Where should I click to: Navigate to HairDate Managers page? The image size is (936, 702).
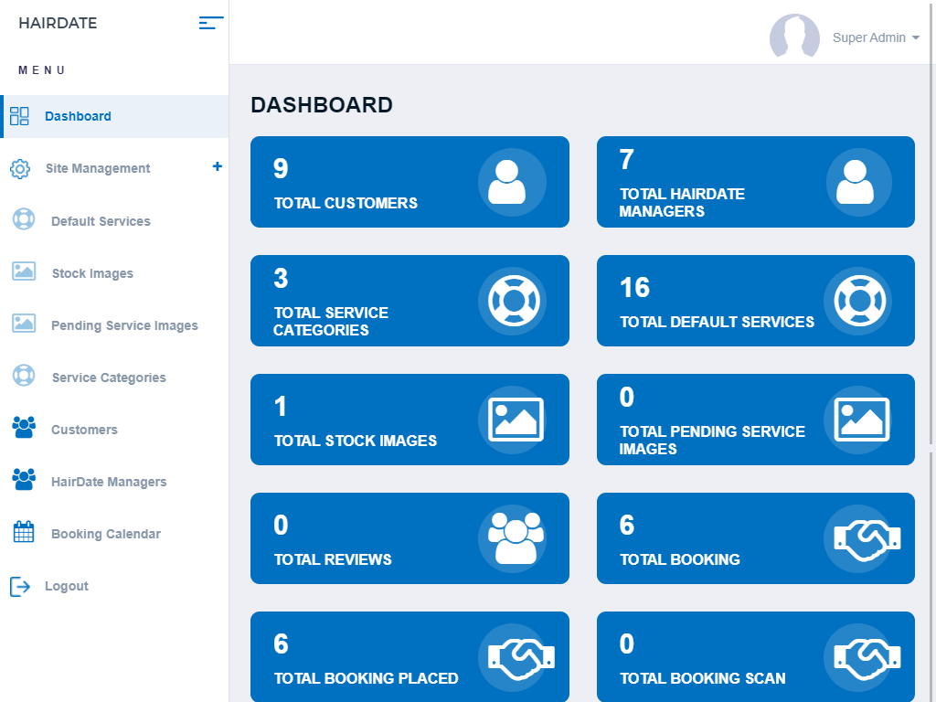109,482
